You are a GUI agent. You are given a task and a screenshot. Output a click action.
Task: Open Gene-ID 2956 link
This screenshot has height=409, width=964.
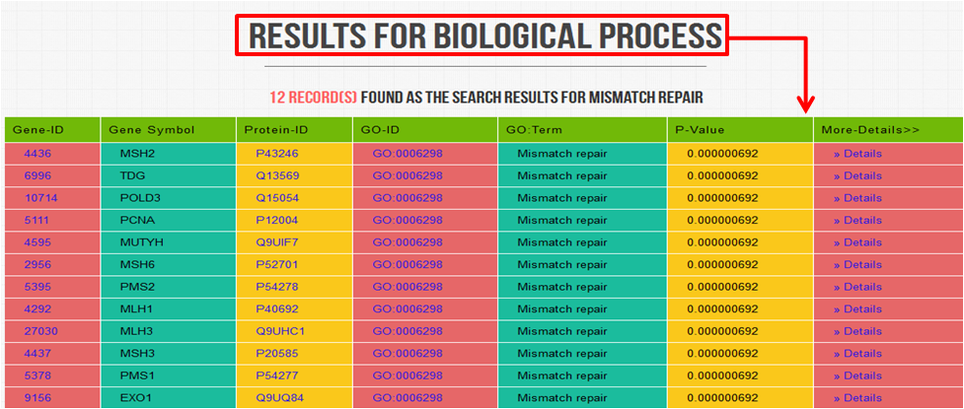tap(37, 265)
